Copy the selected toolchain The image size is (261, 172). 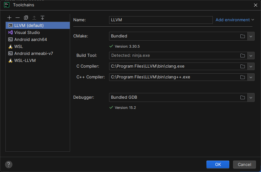26,18
